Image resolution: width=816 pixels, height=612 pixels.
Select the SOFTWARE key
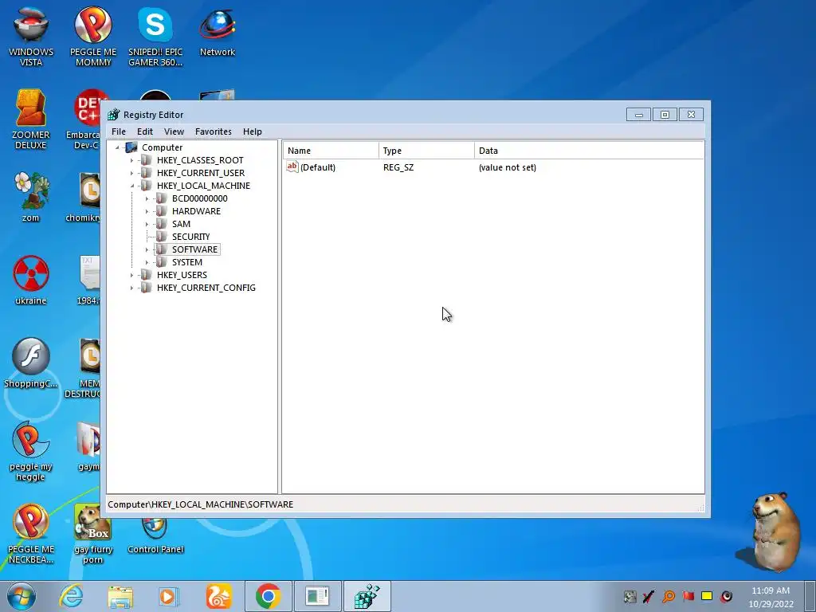194,249
